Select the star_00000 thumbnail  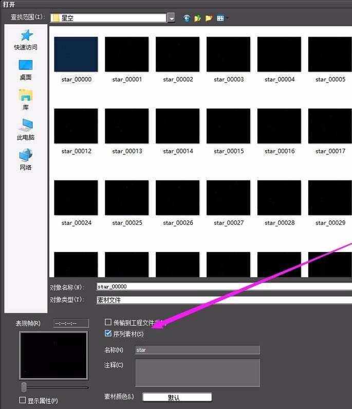point(76,54)
